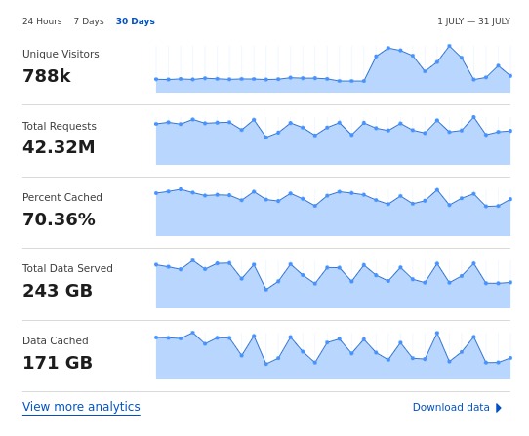Click the first data point of Total Requests chart

(156, 124)
